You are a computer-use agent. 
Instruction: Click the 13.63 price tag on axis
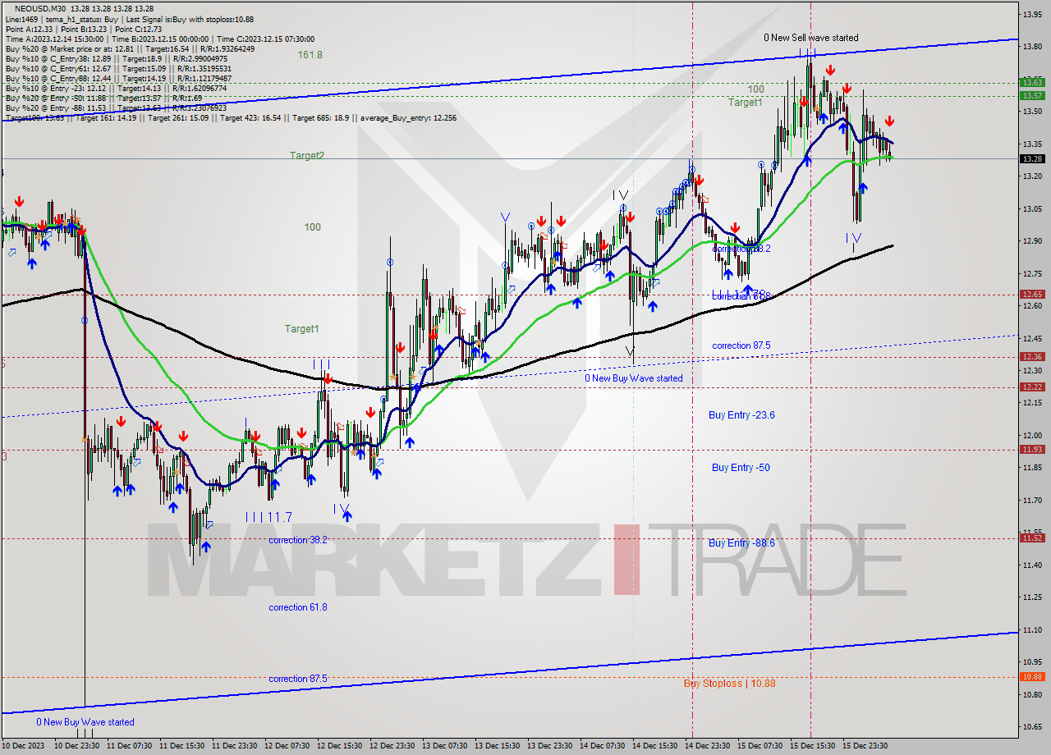coord(1032,82)
